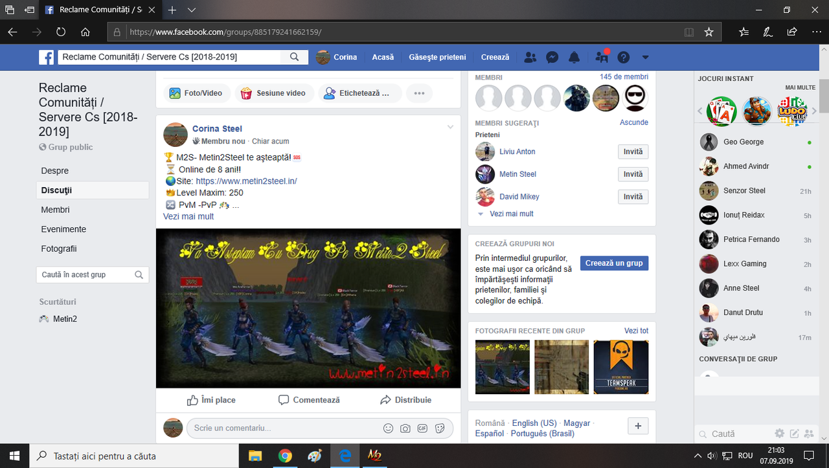Viewport: 829px width, 468px height.
Task: Open the metin2steel.in site link
Action: click(246, 181)
